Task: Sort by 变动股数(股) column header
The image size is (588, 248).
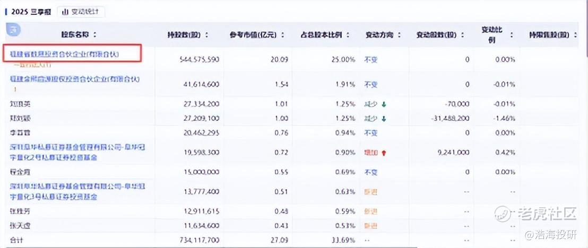Action: (x=440, y=35)
